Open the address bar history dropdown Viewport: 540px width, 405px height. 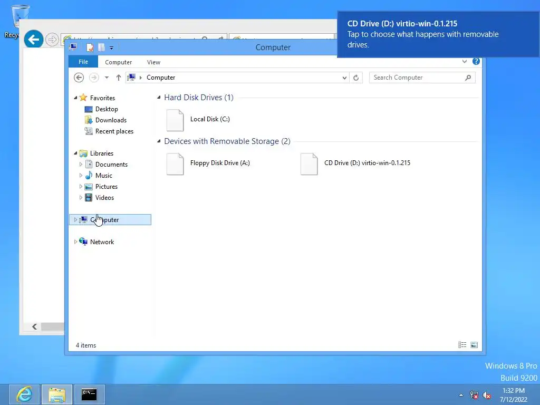tap(344, 78)
